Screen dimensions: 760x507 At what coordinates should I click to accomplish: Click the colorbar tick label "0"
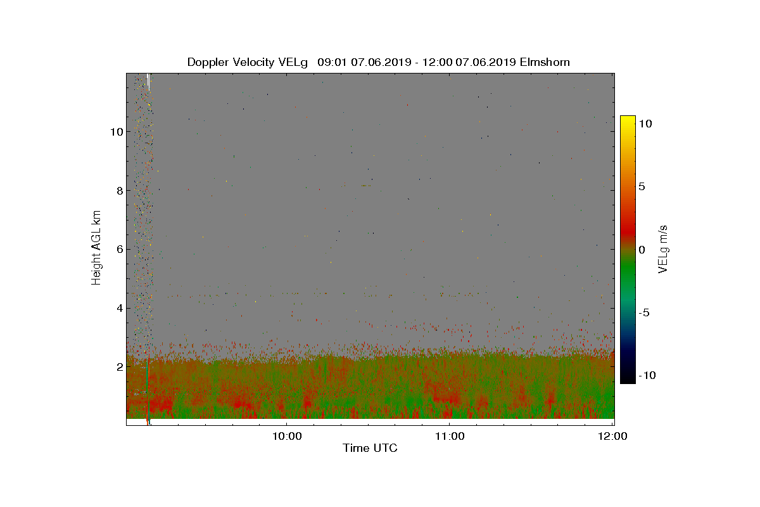coord(642,250)
